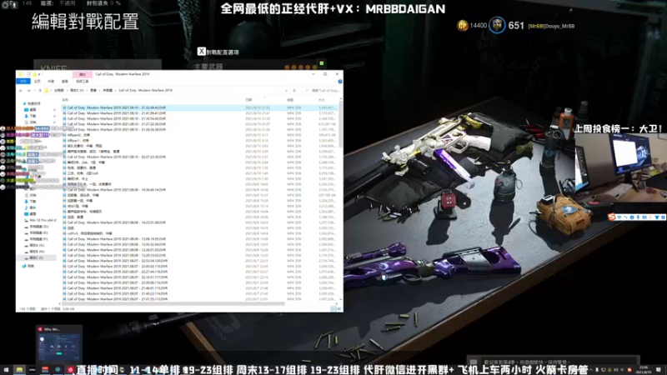Click the search Call of Duty field
Viewport: 667px width, 375px height.
(323, 91)
